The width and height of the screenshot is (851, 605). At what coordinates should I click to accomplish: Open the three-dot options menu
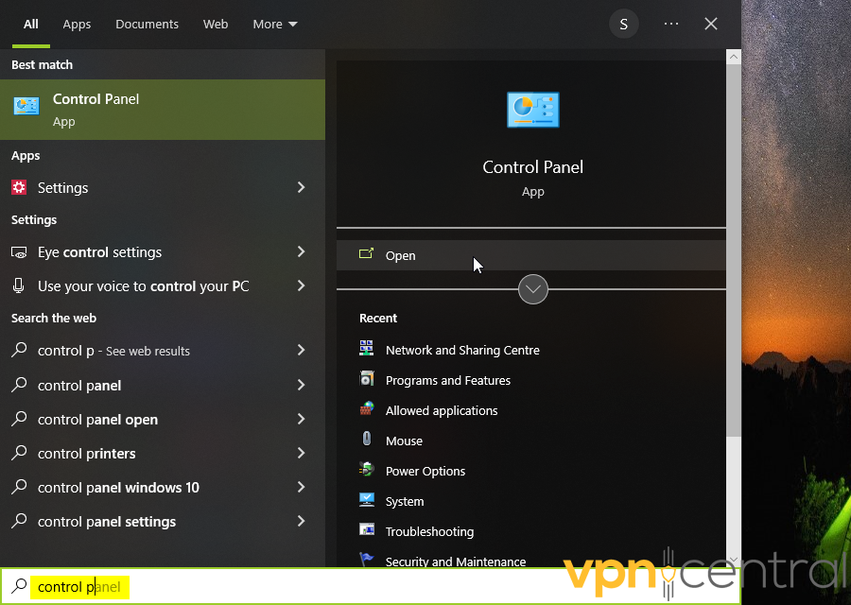(671, 24)
